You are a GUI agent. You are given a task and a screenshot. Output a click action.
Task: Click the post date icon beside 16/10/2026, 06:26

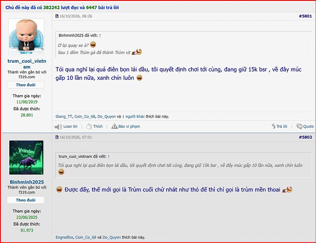click(x=57, y=16)
